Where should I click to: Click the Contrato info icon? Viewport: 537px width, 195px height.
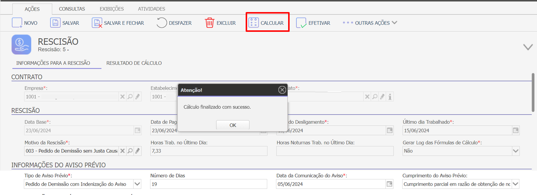(x=390, y=97)
